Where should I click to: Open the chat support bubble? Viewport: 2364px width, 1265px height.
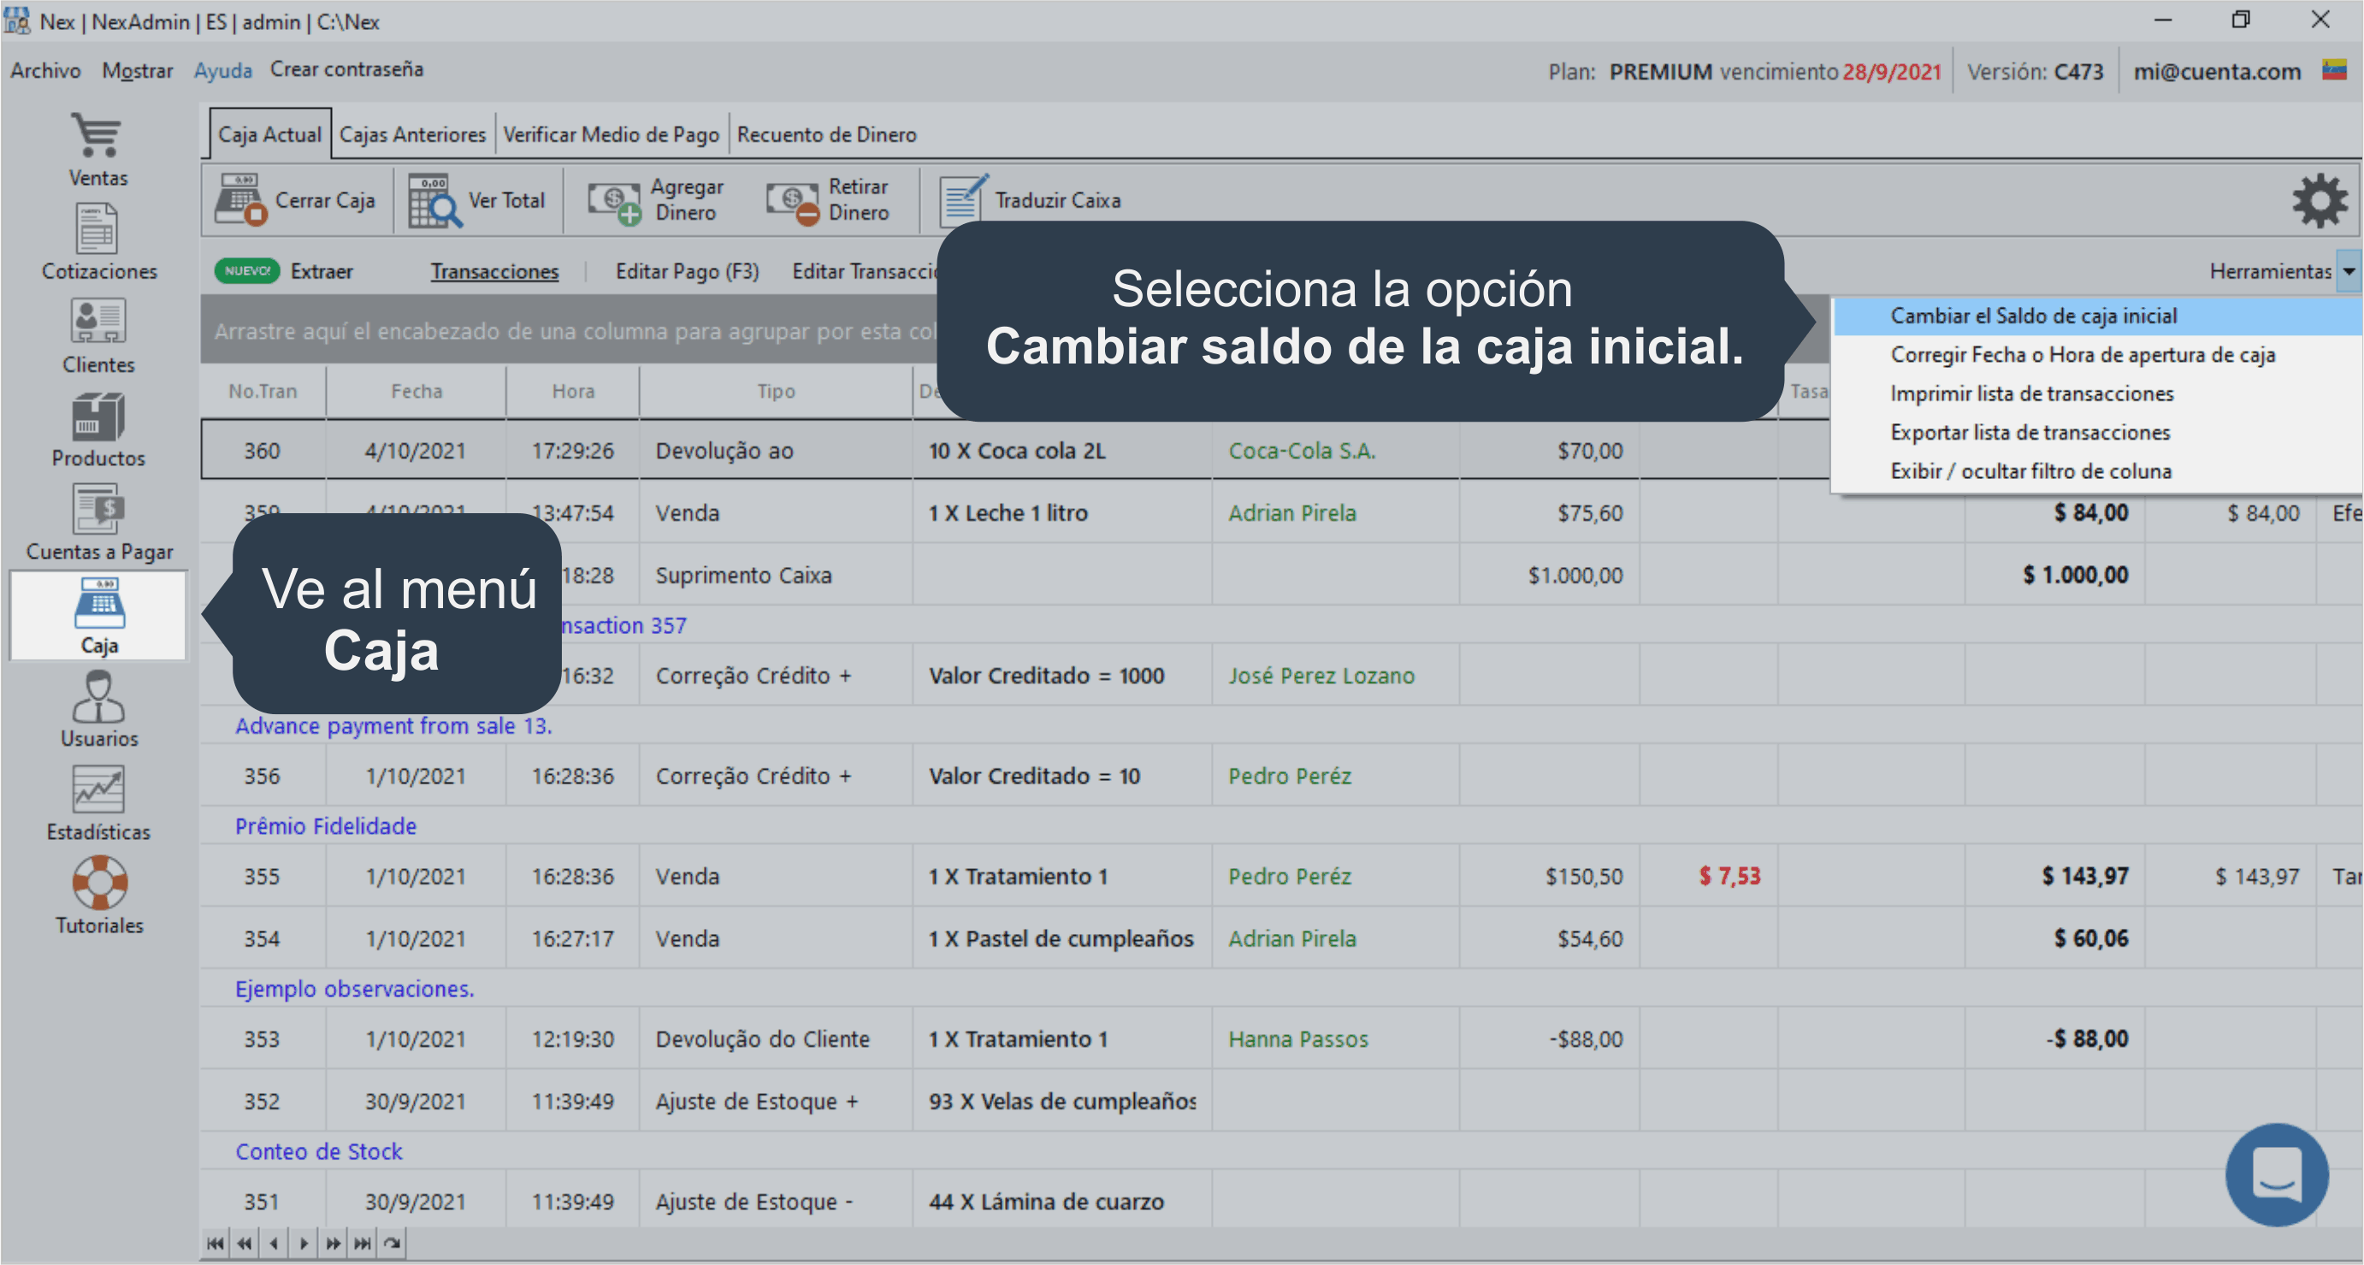coord(2276,1174)
